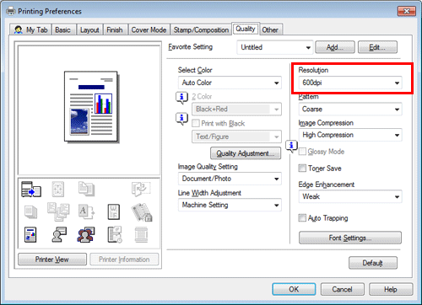Click the Favorite Setting label
This screenshot has height=305, width=422.
(x=191, y=47)
